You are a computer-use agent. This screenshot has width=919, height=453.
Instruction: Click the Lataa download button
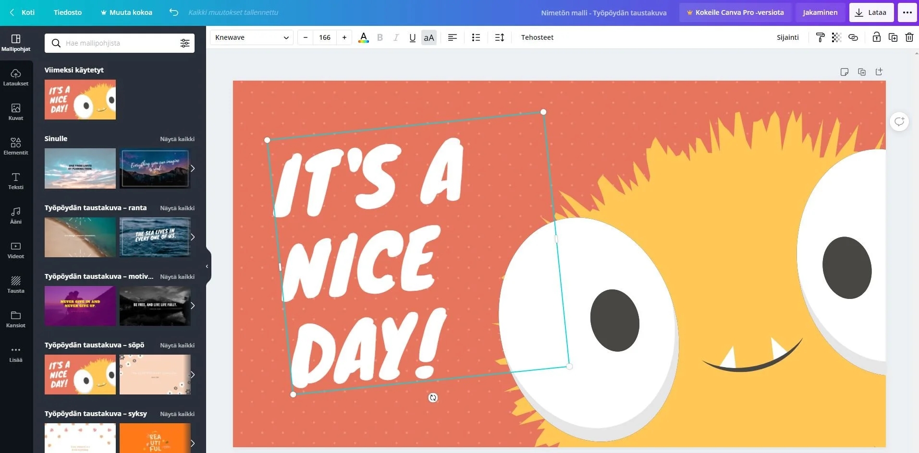[x=871, y=12]
